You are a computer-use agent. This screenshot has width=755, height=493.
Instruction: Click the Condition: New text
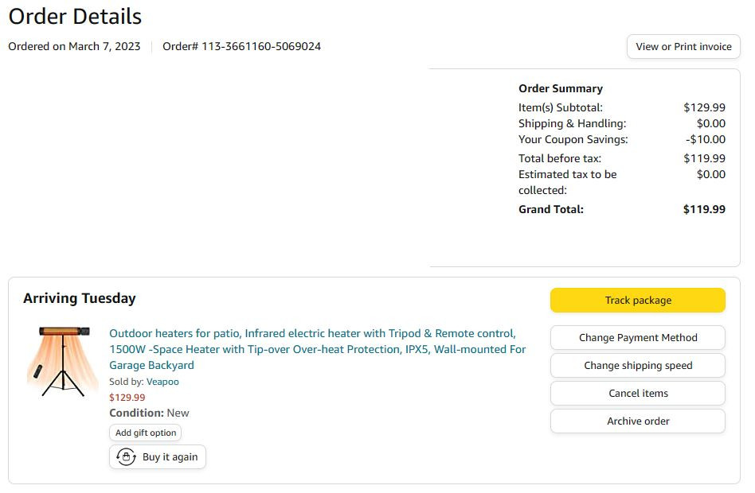tap(149, 413)
